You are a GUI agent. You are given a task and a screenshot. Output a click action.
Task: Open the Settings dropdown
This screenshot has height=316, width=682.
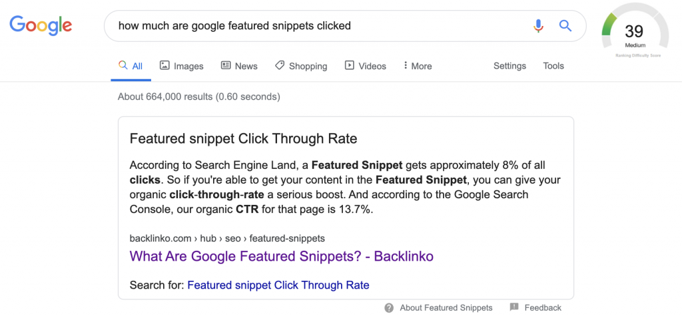click(x=510, y=66)
